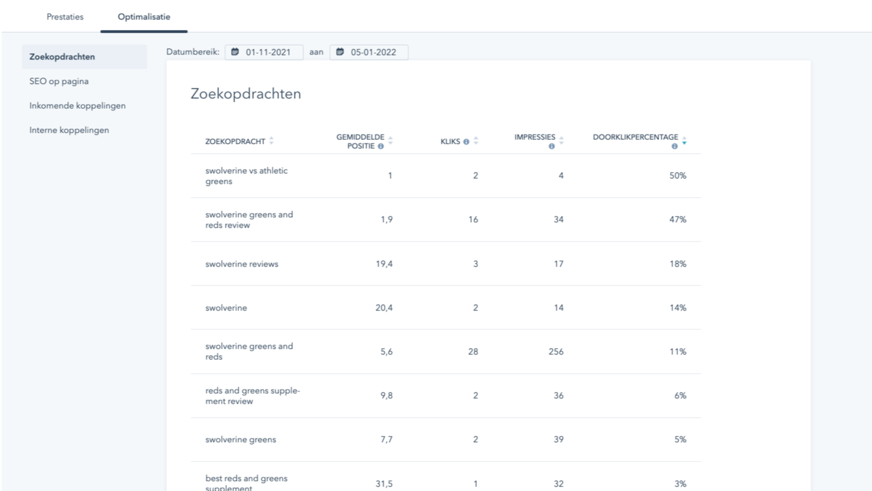Click the Zoekopdrachten page heading
Screen dimensions: 872x491
[246, 93]
